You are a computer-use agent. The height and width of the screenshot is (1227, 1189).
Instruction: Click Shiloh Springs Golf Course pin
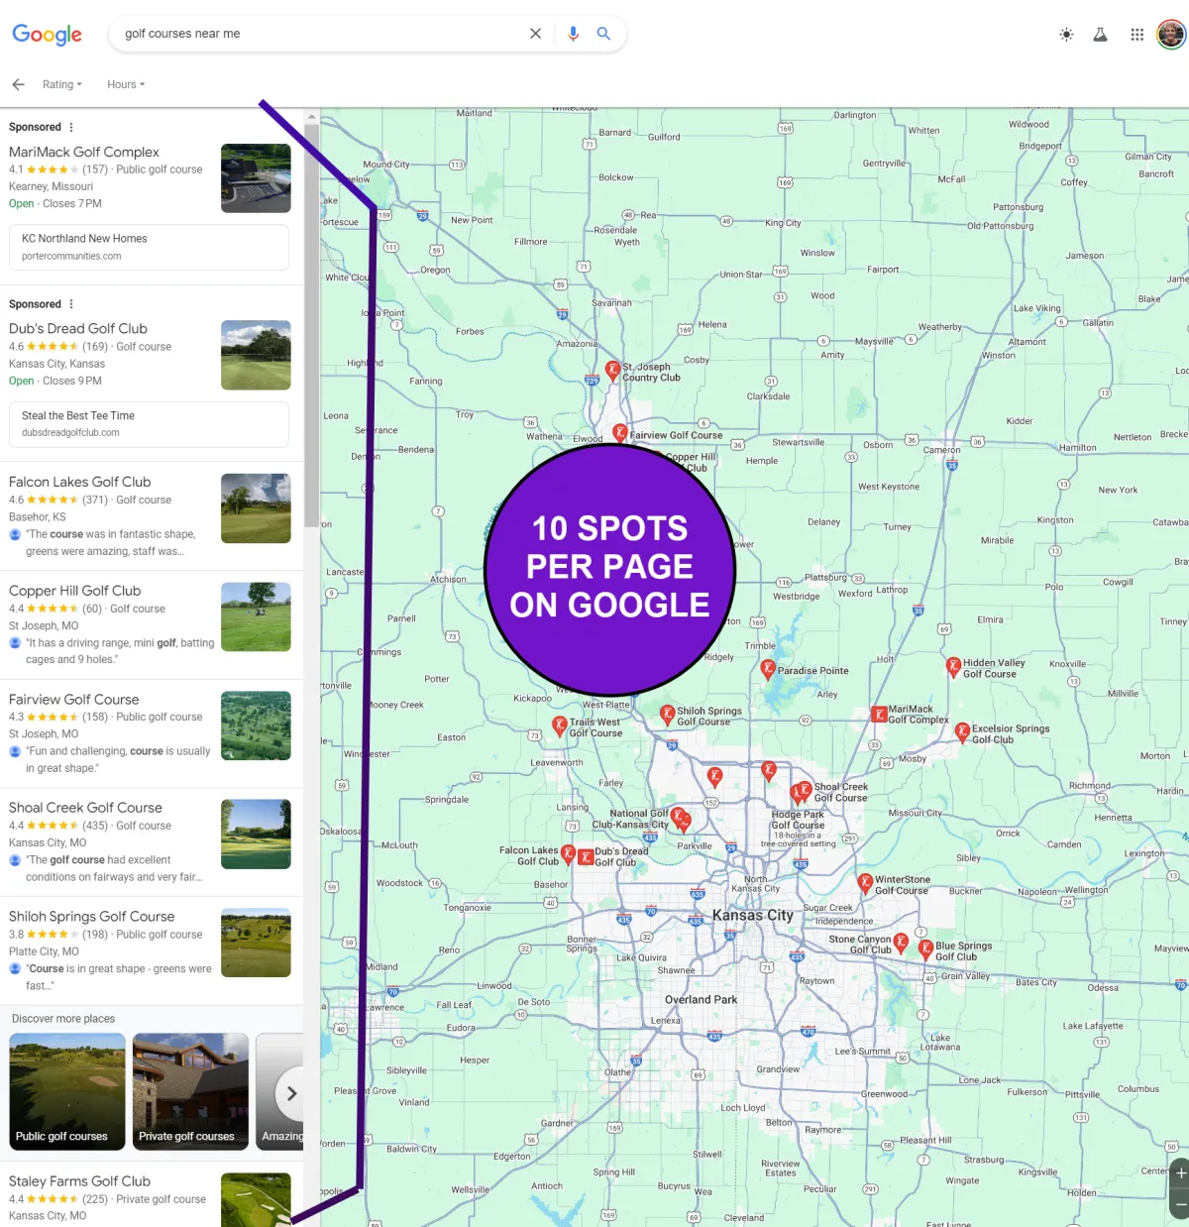(668, 714)
